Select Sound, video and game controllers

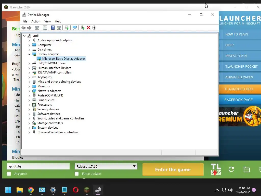(x=61, y=118)
